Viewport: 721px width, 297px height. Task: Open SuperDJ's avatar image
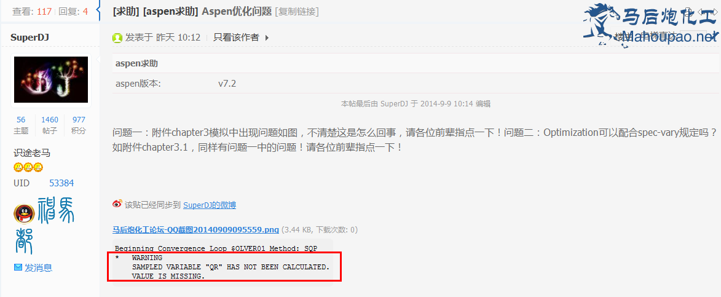(x=51, y=79)
